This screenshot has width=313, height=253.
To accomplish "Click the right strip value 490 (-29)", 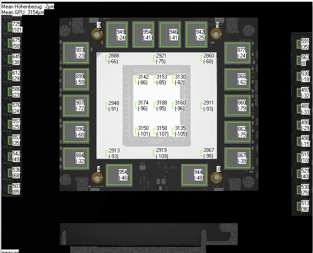I will tap(306, 125).
